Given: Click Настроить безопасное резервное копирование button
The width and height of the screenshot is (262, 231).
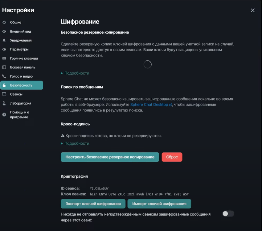Looking at the screenshot, I should [110, 157].
